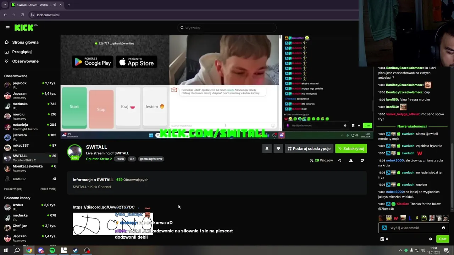
Task: Click the gamblingforever tag
Action: click(x=151, y=159)
